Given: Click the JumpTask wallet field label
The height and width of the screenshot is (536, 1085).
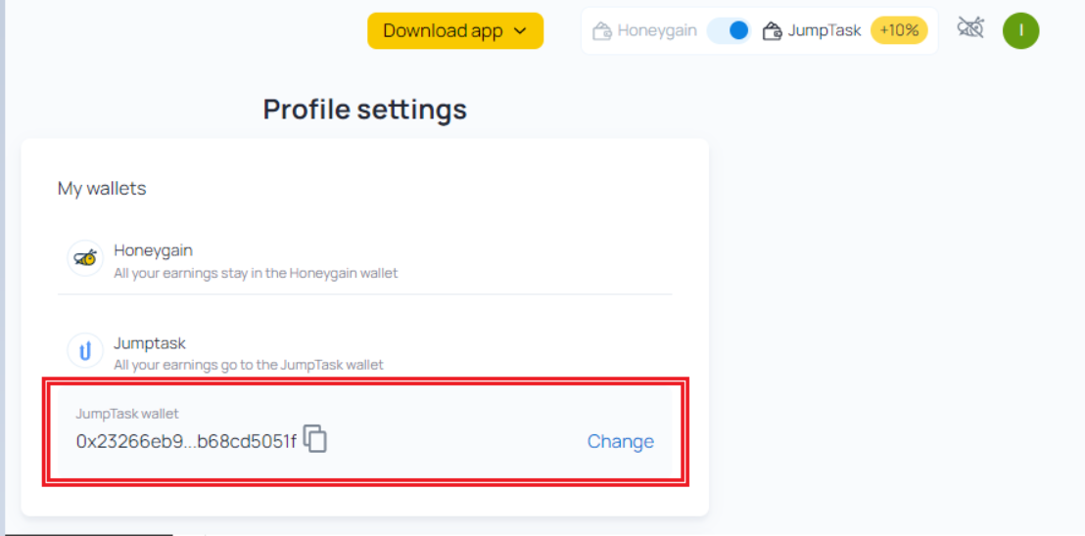Looking at the screenshot, I should point(127,414).
